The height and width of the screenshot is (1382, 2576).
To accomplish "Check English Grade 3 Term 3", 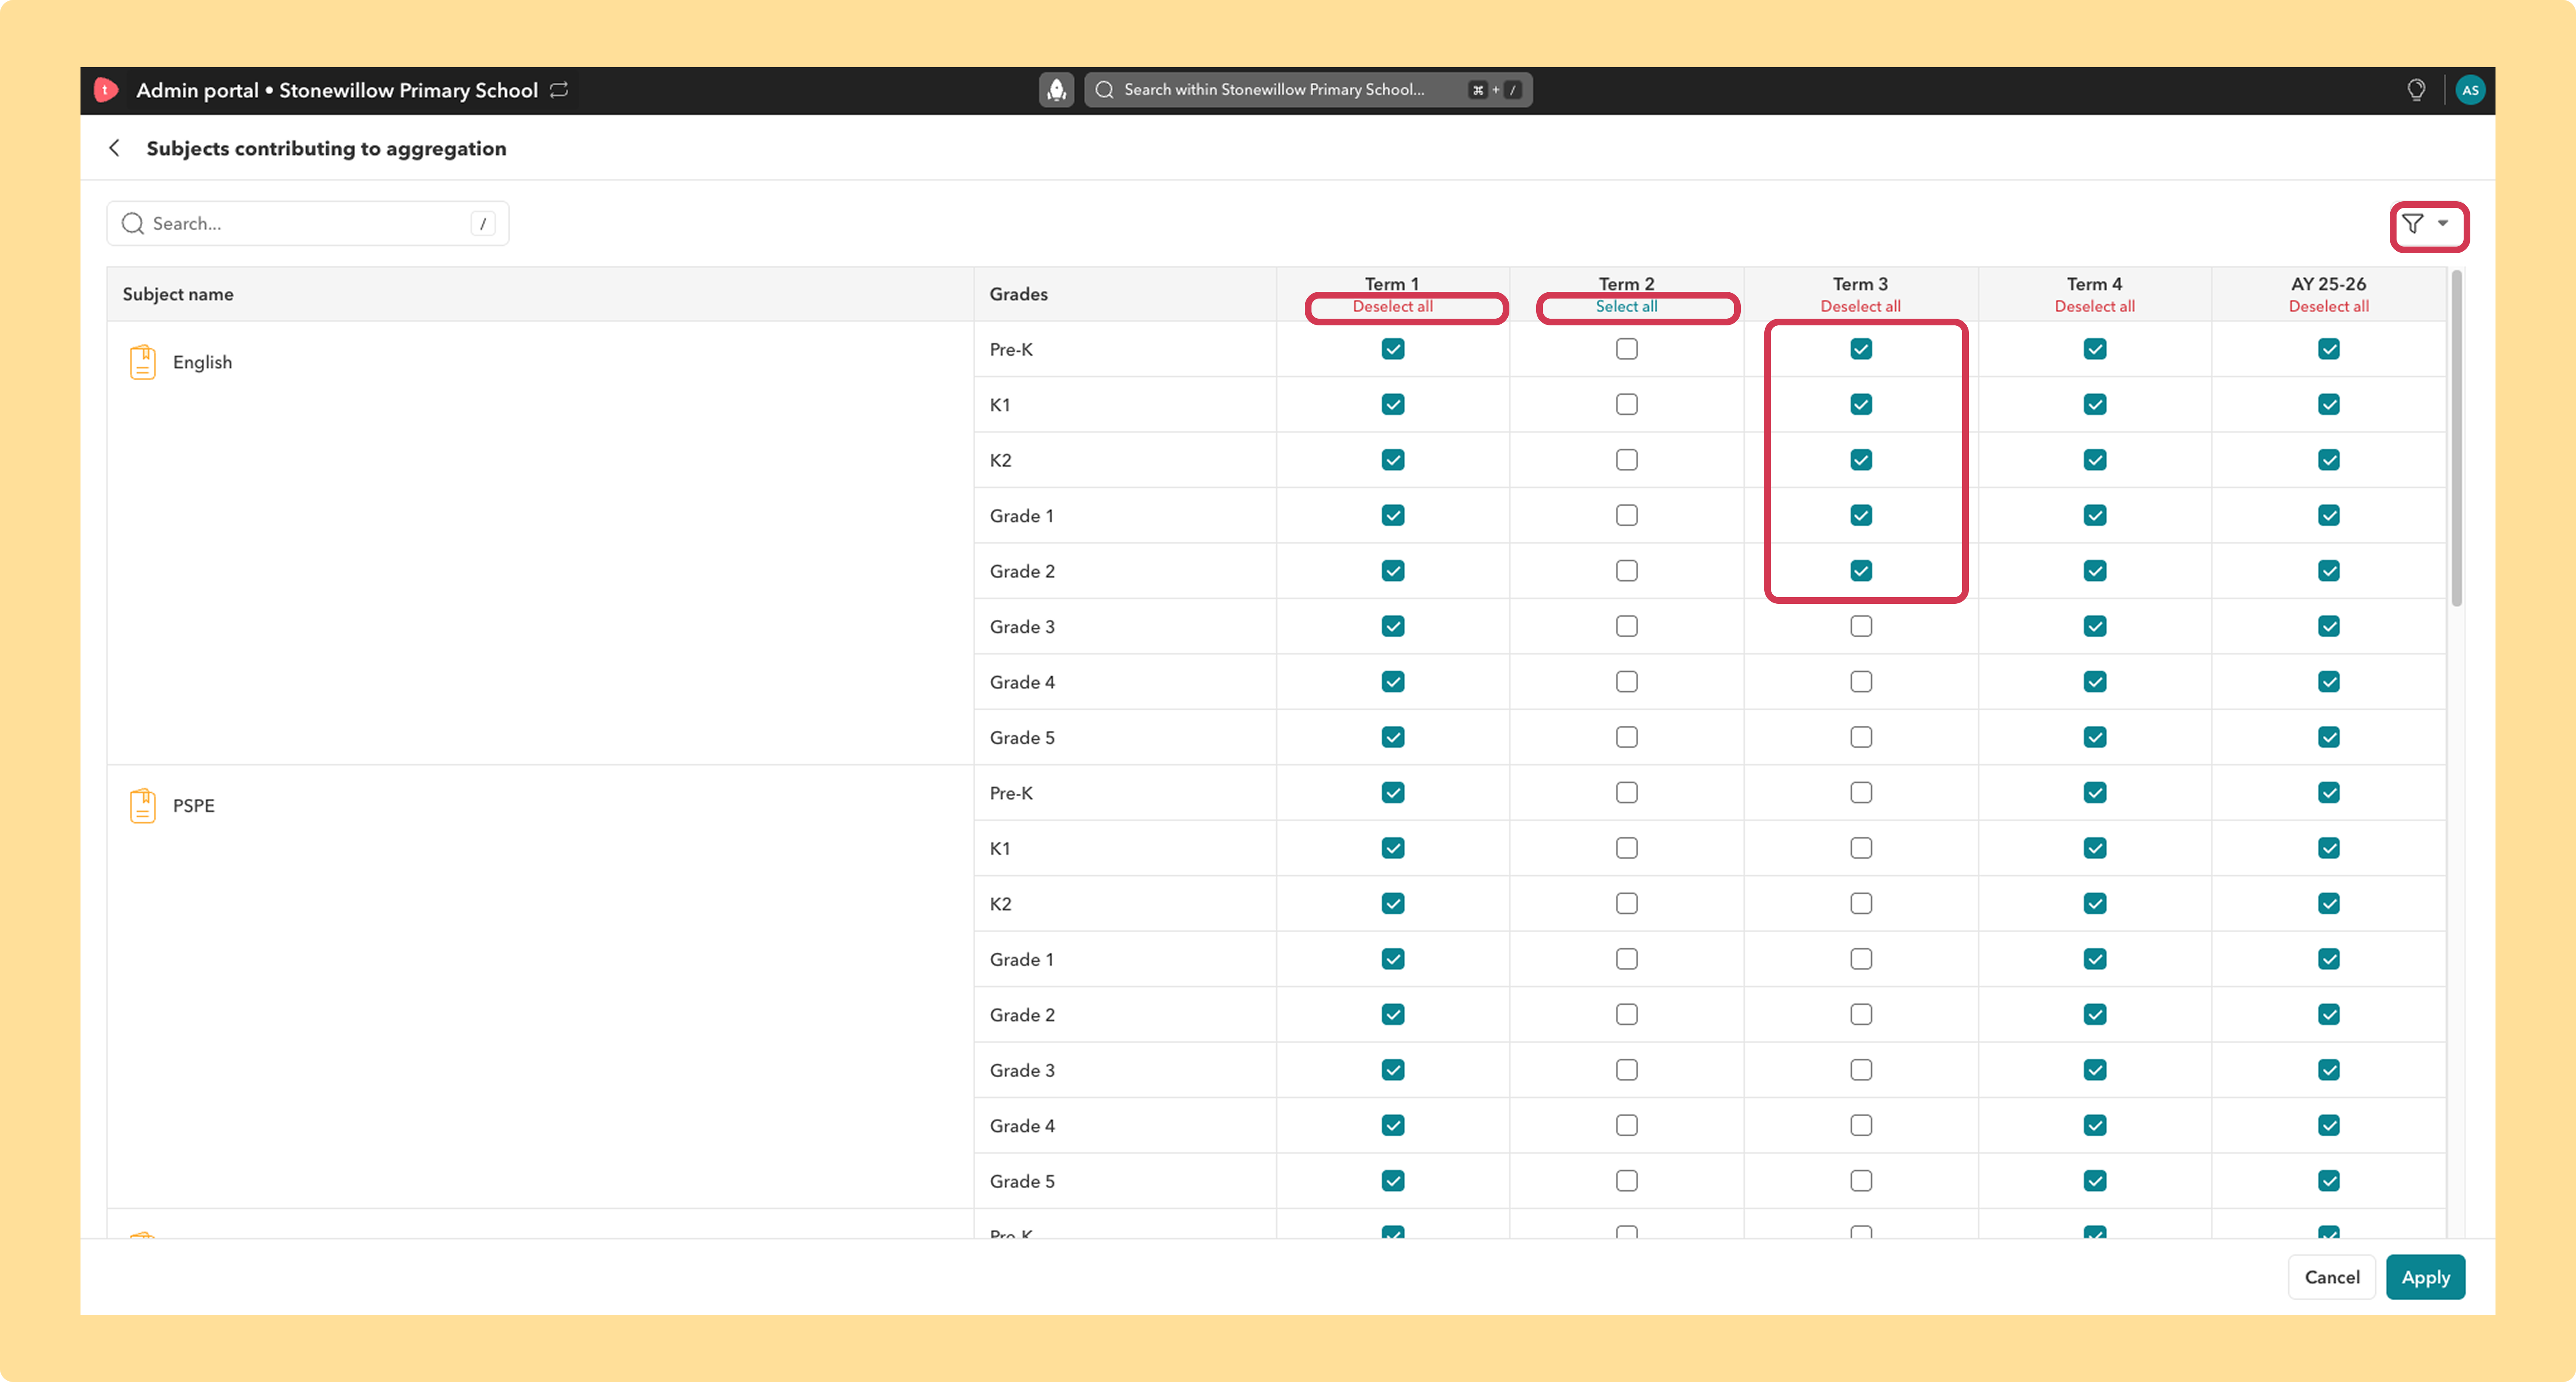I will coord(1861,627).
